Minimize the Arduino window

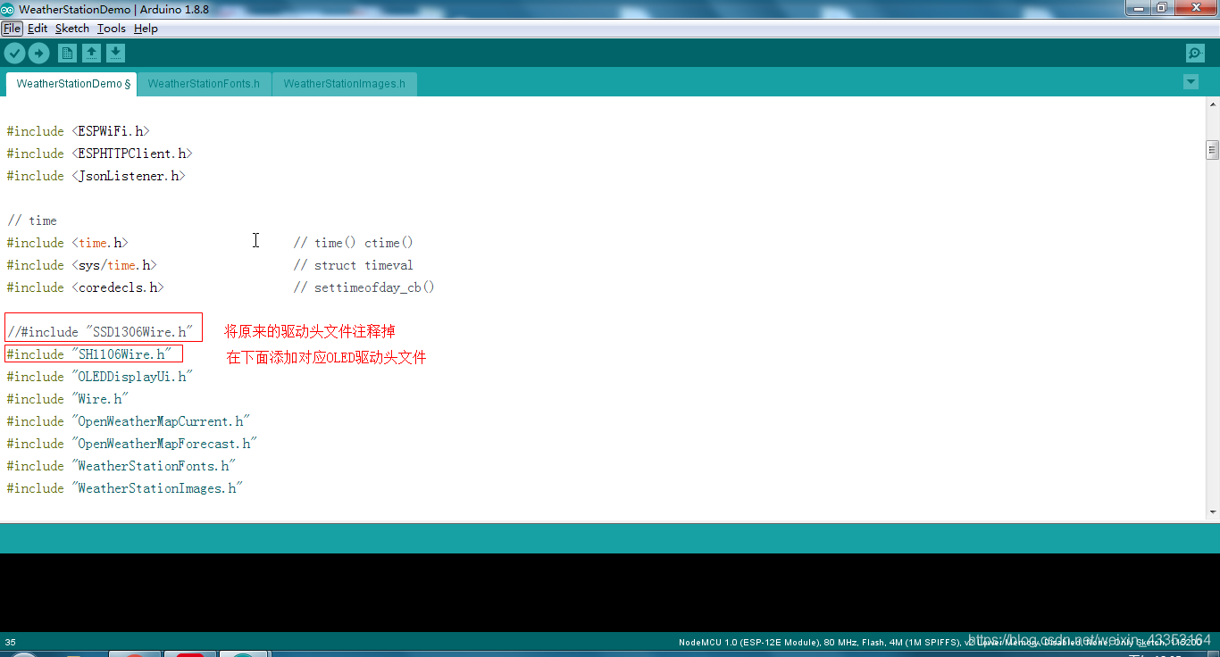1137,8
